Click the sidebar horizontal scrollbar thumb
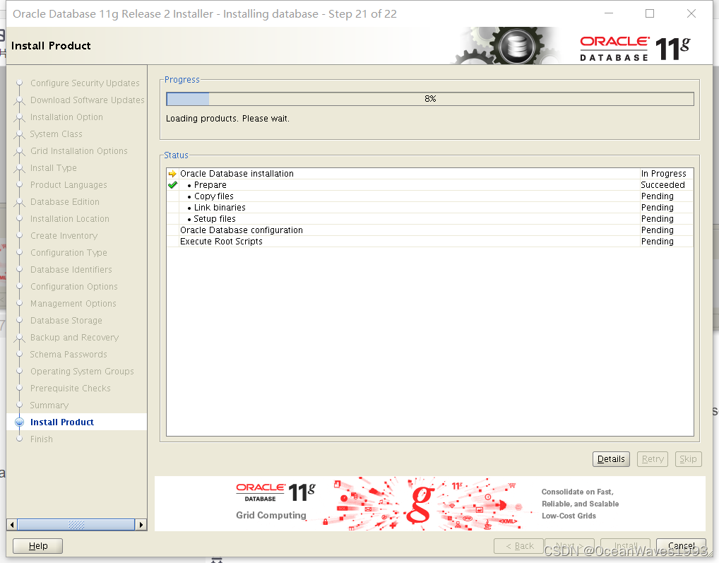The image size is (719, 563). [x=76, y=524]
